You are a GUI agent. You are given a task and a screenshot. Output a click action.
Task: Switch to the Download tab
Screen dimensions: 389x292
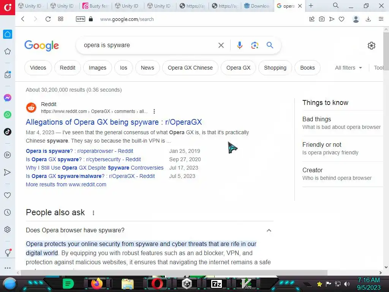coord(257,6)
